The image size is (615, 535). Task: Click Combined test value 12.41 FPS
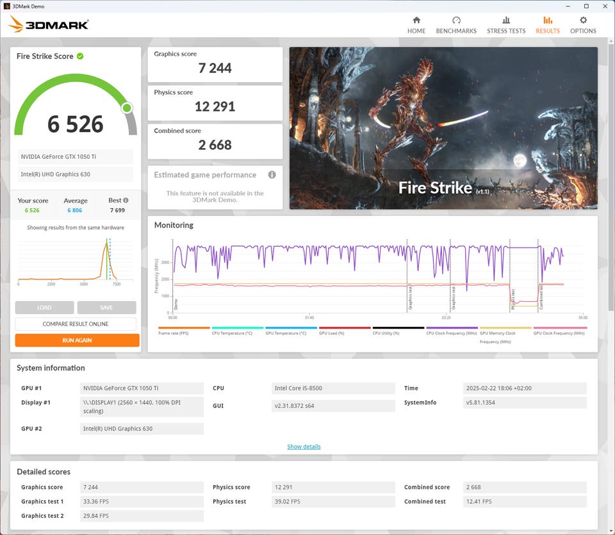(525, 501)
